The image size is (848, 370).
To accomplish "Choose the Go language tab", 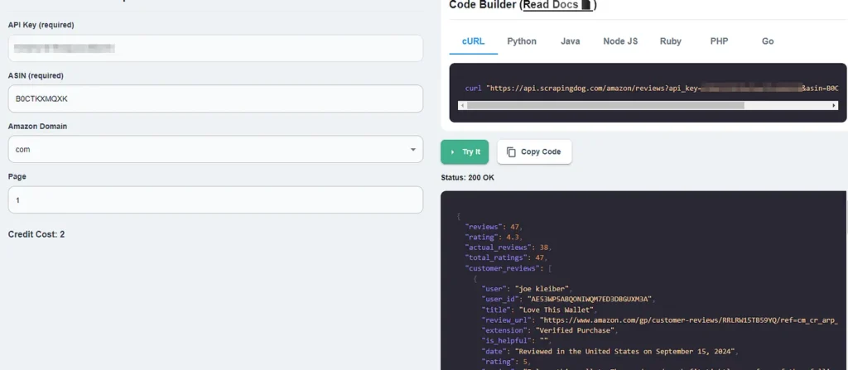I will (768, 41).
